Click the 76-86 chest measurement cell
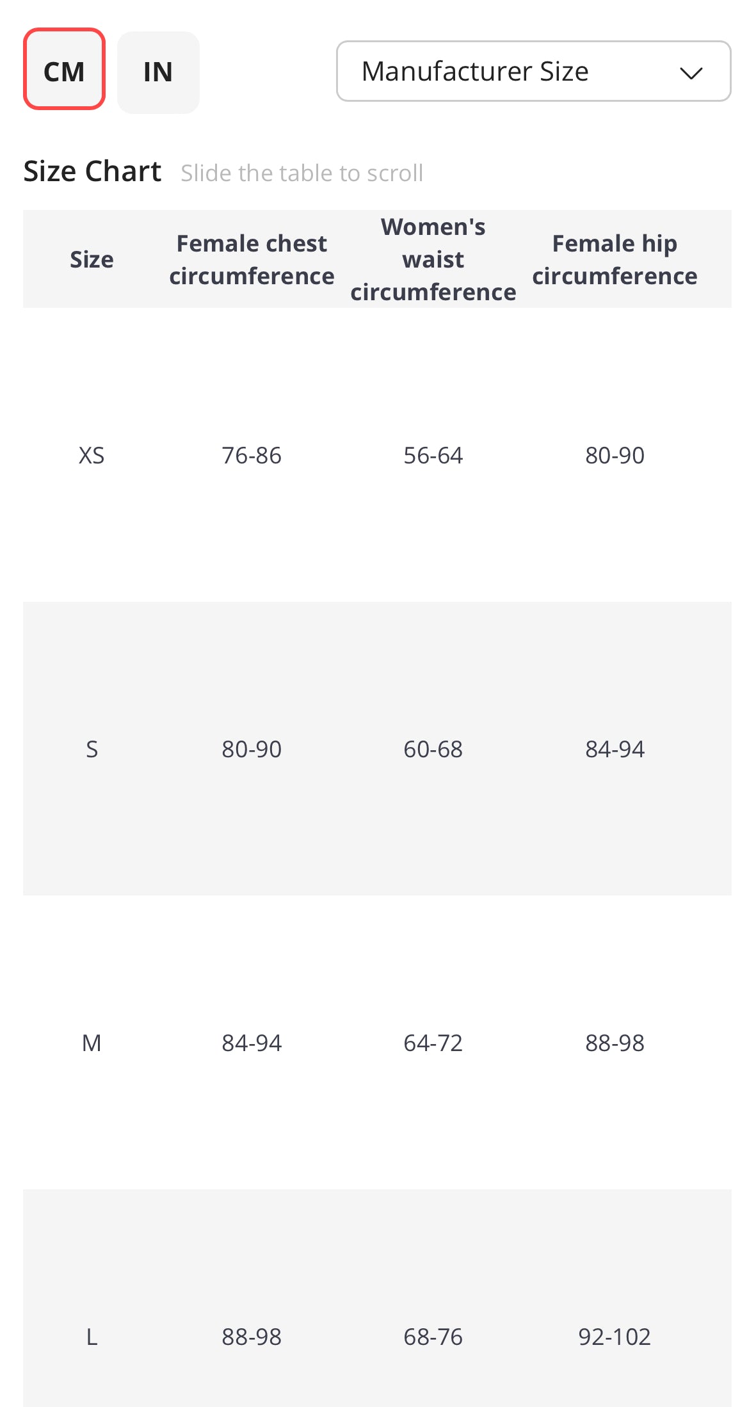 coord(252,455)
